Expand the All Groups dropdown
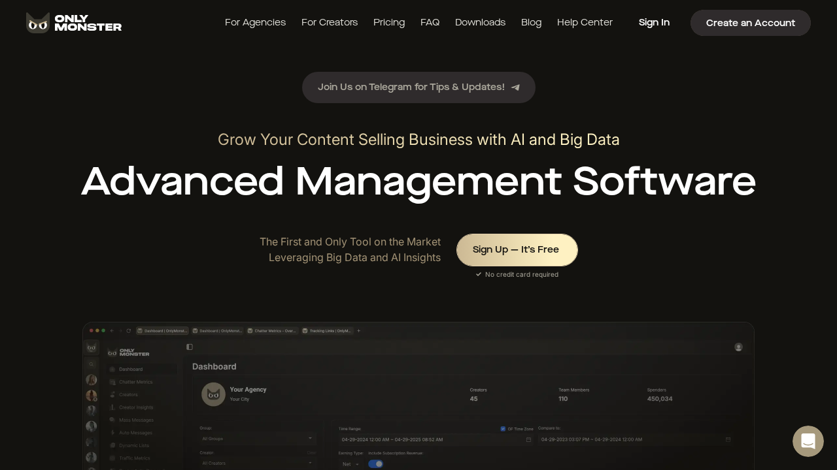837x470 pixels. (258, 439)
